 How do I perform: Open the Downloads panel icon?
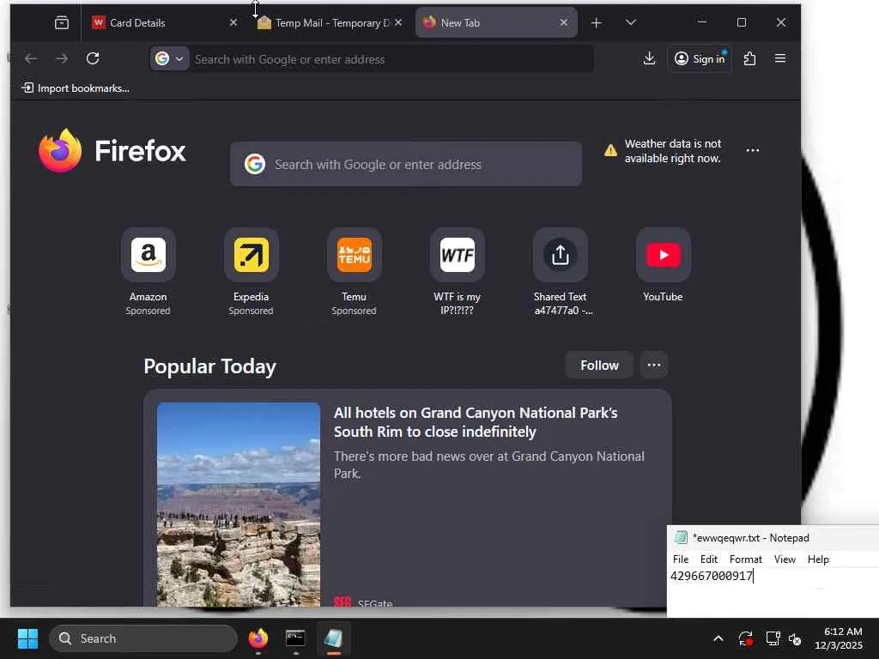(649, 58)
